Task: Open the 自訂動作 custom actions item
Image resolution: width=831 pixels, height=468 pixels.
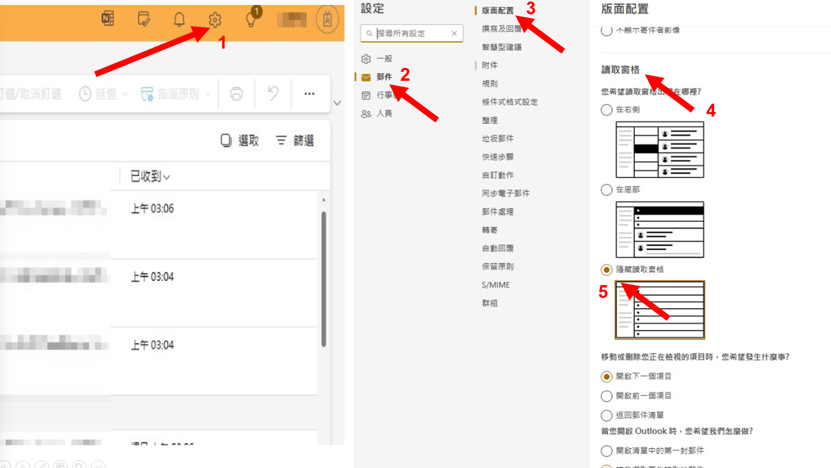Action: tap(497, 175)
